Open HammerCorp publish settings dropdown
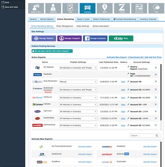Screen dimensions: 165x167 point(78,126)
